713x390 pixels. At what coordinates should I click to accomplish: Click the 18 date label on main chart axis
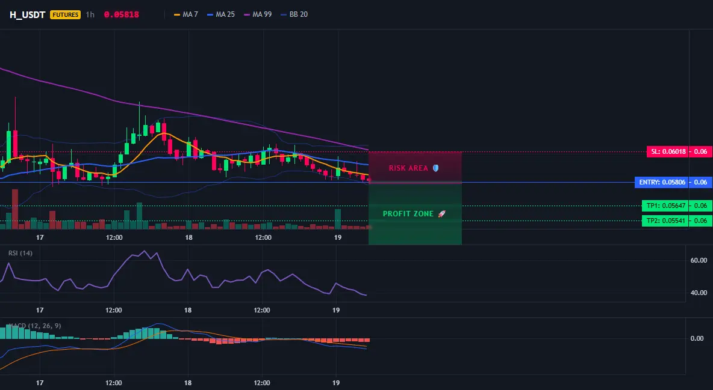click(188, 237)
